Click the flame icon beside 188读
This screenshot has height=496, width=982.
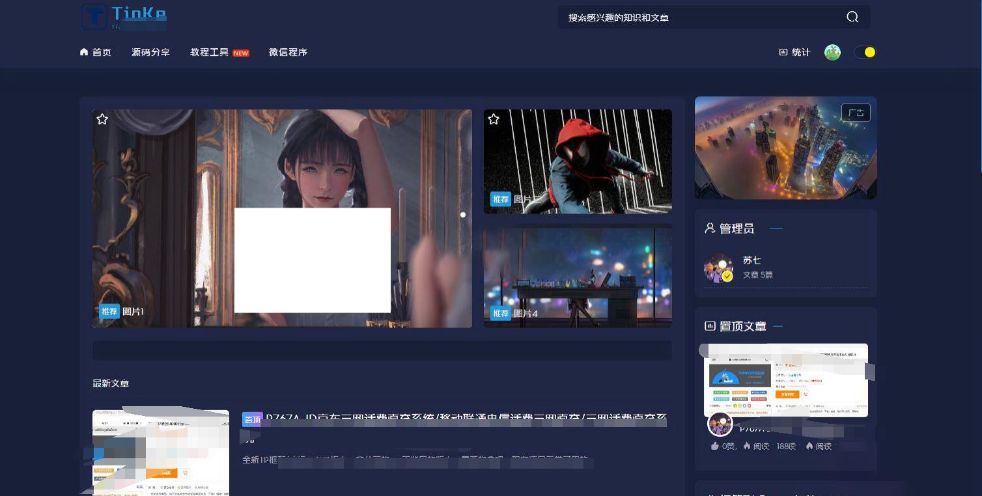748,446
